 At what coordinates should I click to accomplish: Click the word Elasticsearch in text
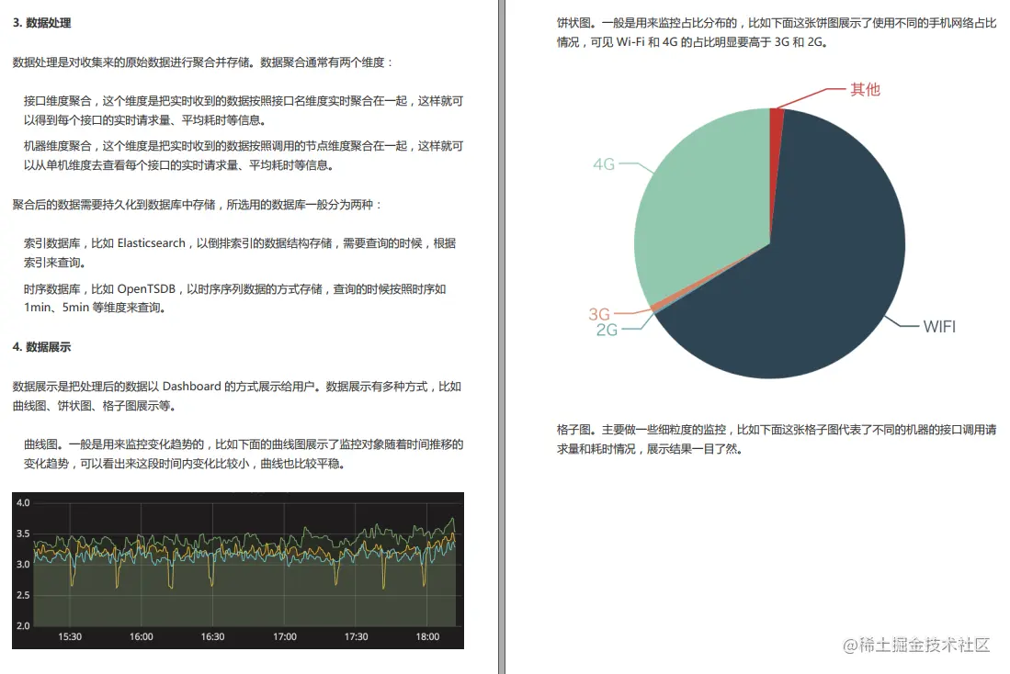click(x=152, y=243)
